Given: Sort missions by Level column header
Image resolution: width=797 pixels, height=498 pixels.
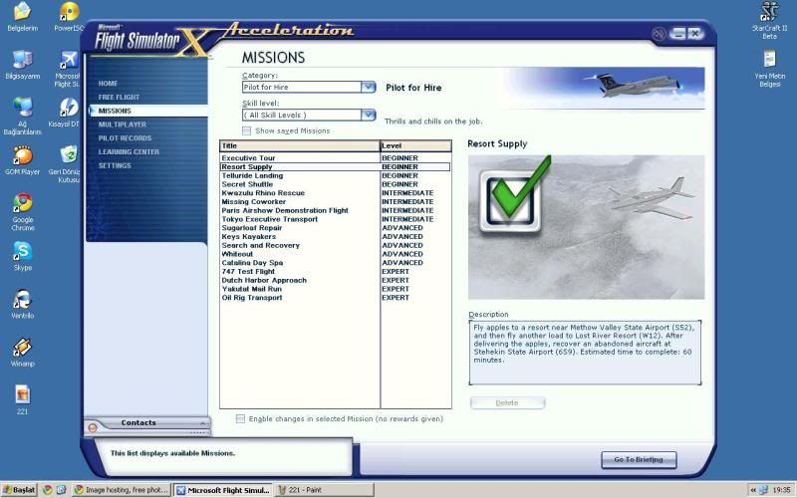Looking at the screenshot, I should [415, 145].
